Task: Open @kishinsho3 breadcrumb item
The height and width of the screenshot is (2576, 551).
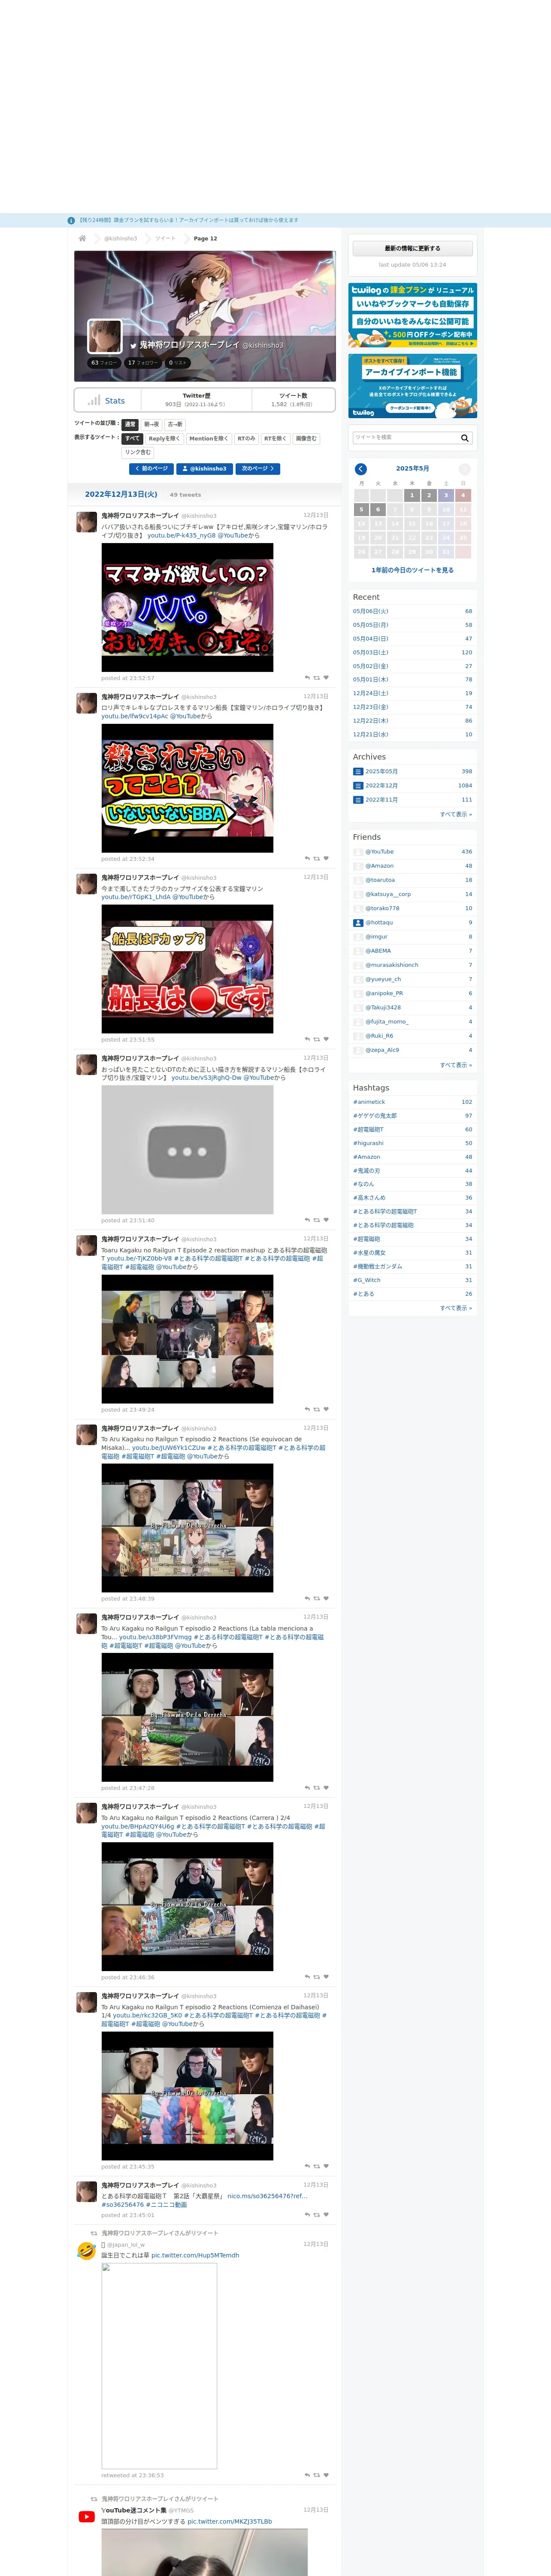Action: click(120, 239)
